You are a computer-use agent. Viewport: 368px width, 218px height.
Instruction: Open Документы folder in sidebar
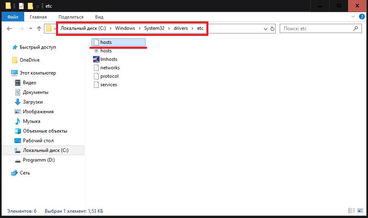[x=35, y=92]
